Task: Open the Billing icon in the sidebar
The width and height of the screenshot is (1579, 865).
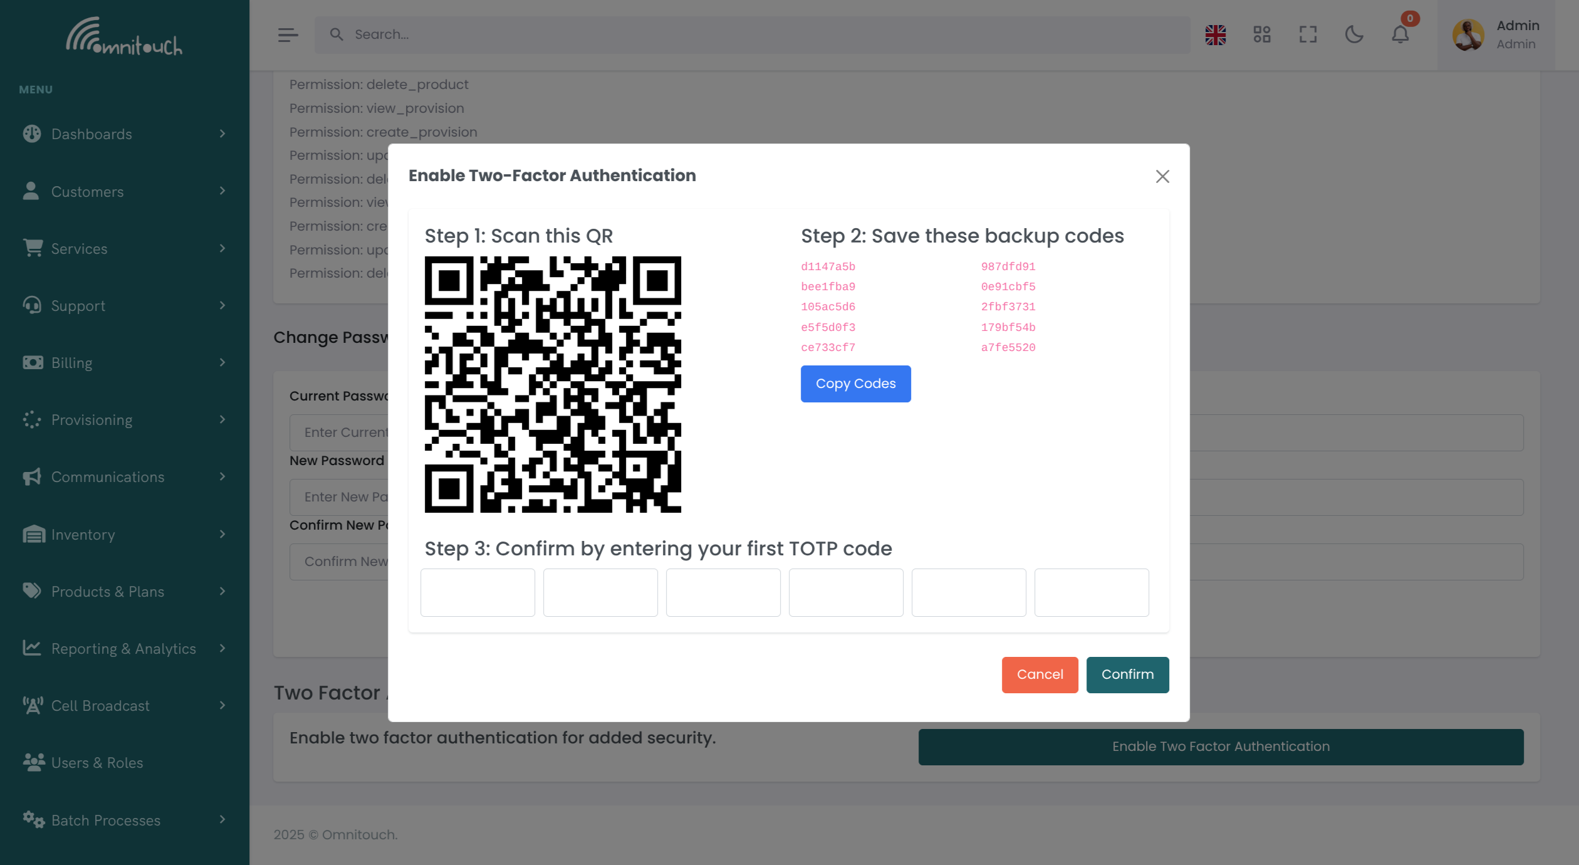Action: [32, 362]
